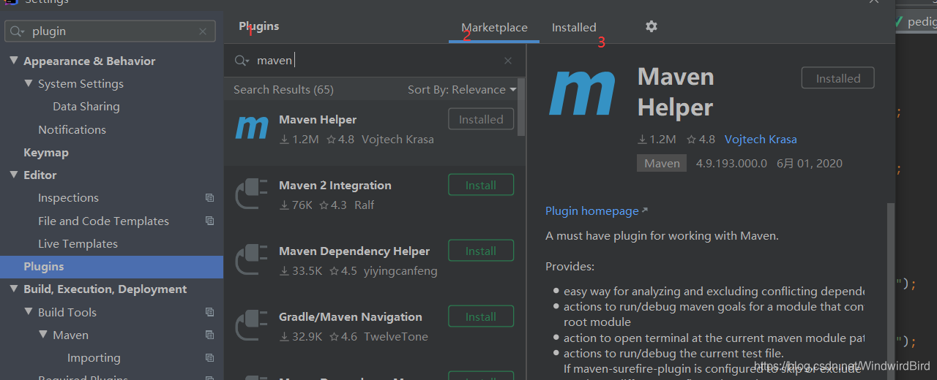Click the Maven tag badge

tap(662, 164)
